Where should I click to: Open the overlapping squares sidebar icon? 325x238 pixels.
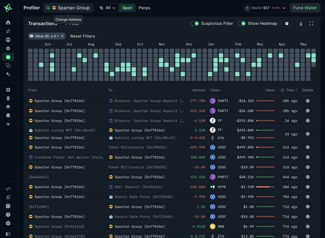point(8,66)
